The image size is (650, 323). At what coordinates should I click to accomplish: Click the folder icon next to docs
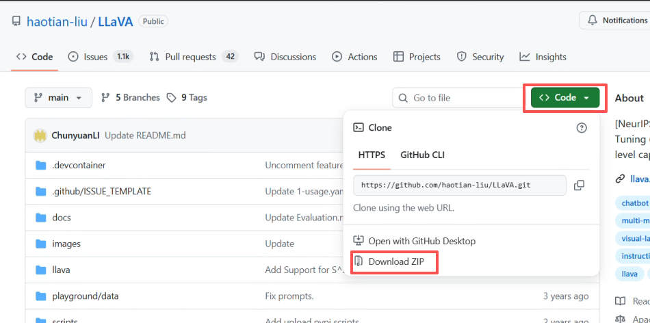click(40, 218)
